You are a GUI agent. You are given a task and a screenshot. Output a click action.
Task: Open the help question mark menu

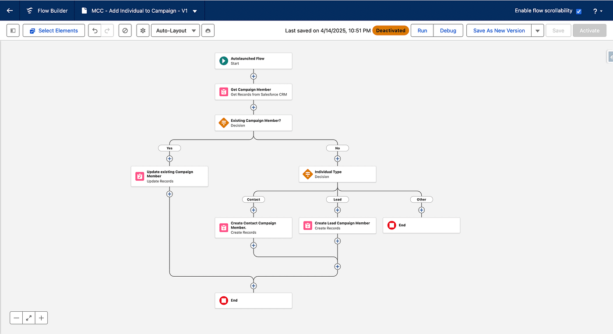coord(598,11)
